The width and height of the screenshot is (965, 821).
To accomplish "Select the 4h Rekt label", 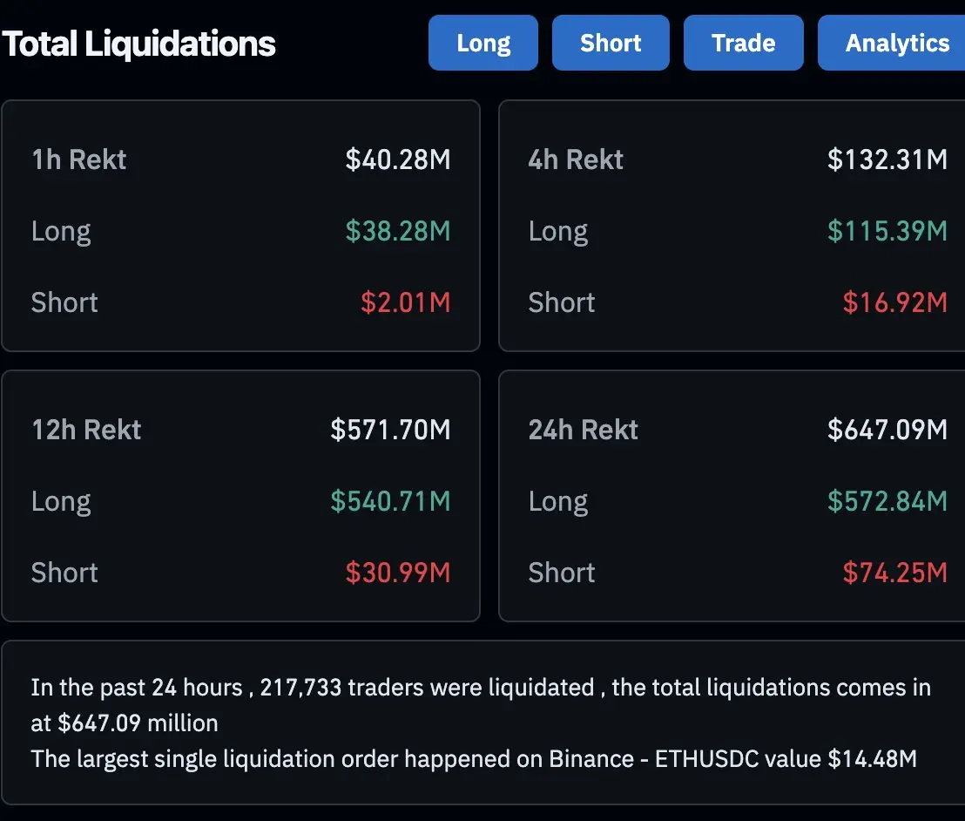I will (x=576, y=159).
